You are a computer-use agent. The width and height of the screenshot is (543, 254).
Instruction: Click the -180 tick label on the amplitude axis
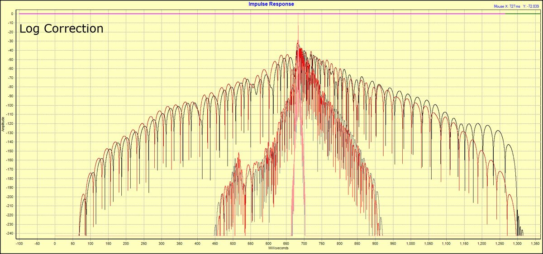[9, 179]
